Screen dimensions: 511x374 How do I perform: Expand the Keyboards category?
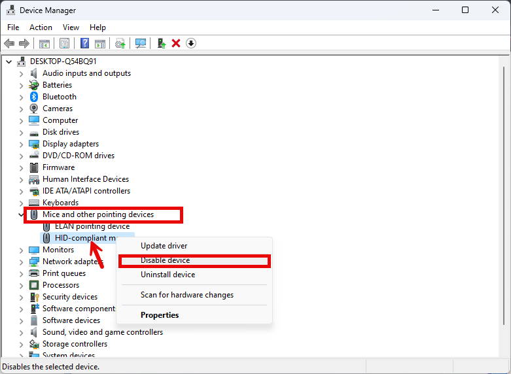(21, 203)
